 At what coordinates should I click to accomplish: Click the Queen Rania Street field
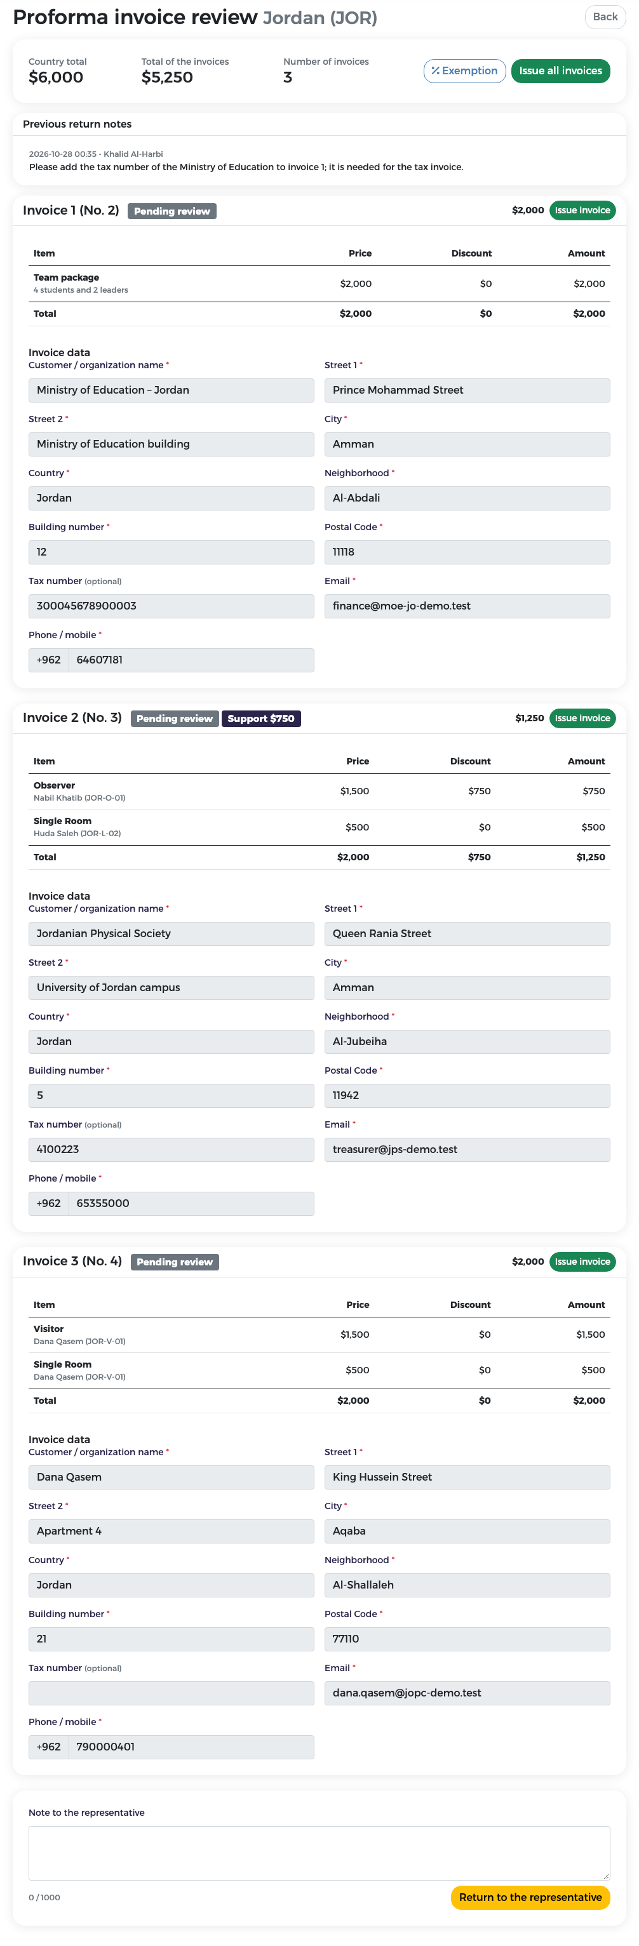coord(467,934)
